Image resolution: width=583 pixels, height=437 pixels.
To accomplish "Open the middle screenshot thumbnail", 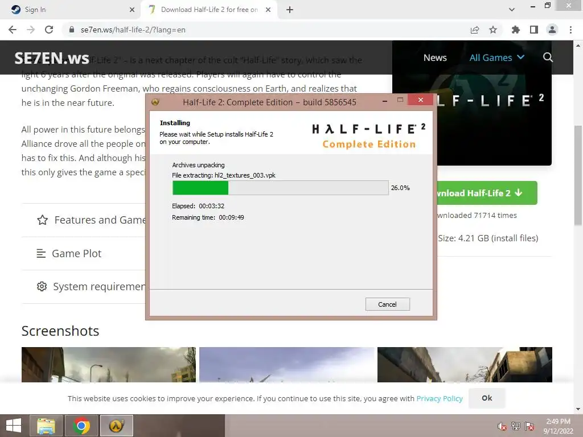I will 287,365.
